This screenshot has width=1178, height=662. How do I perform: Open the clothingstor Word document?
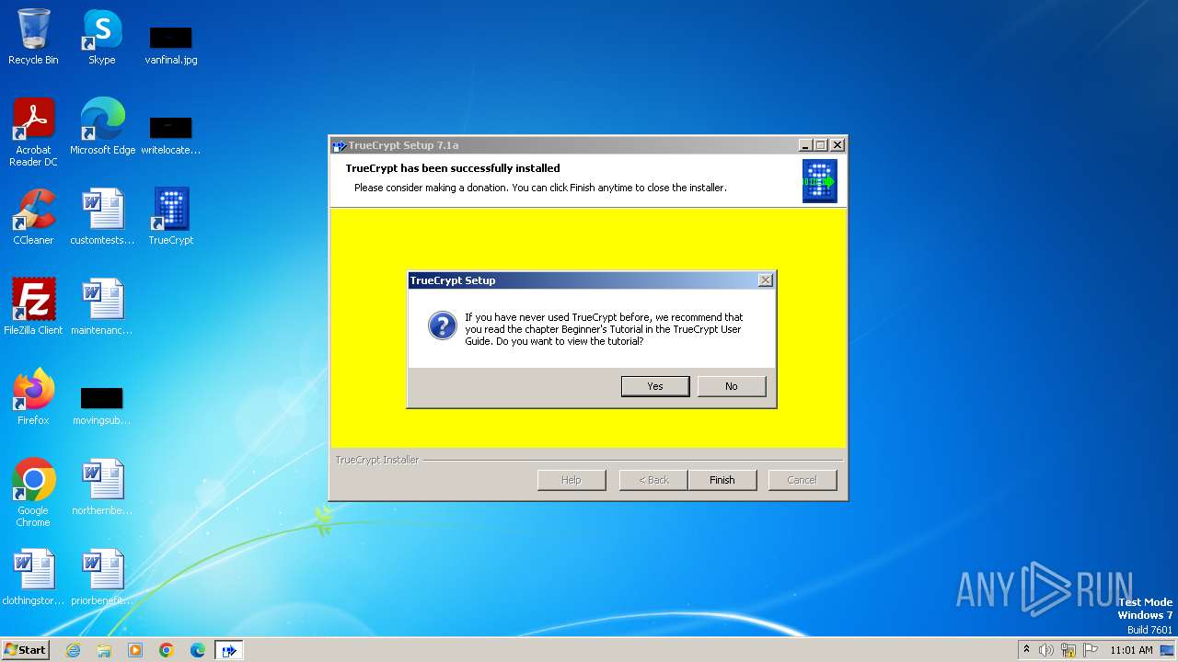tap(33, 576)
